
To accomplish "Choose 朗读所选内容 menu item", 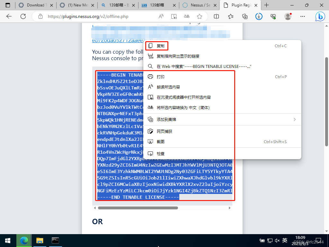I will pyautogui.click(x=222, y=87).
